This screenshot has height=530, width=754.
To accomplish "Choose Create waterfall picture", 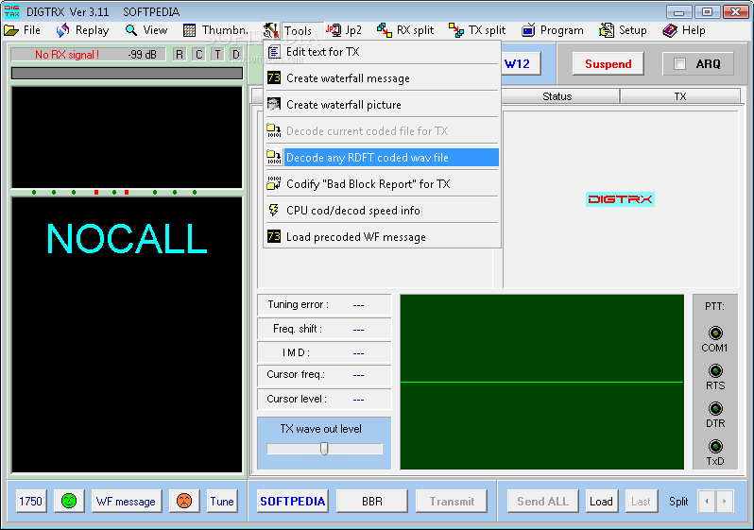I will pos(383,104).
